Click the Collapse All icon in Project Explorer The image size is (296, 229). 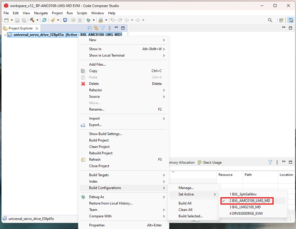click(x=90, y=28)
